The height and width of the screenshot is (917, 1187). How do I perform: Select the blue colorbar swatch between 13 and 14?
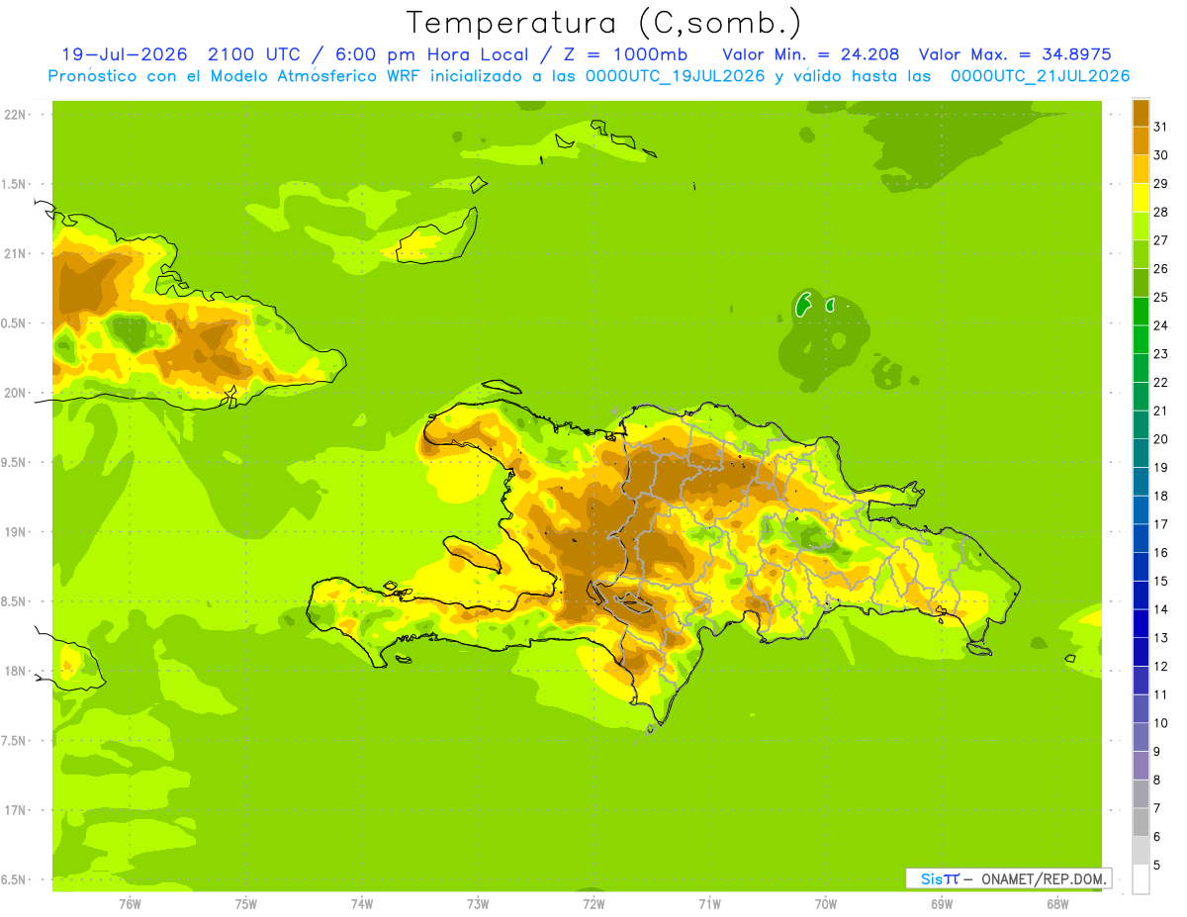pos(1141,623)
